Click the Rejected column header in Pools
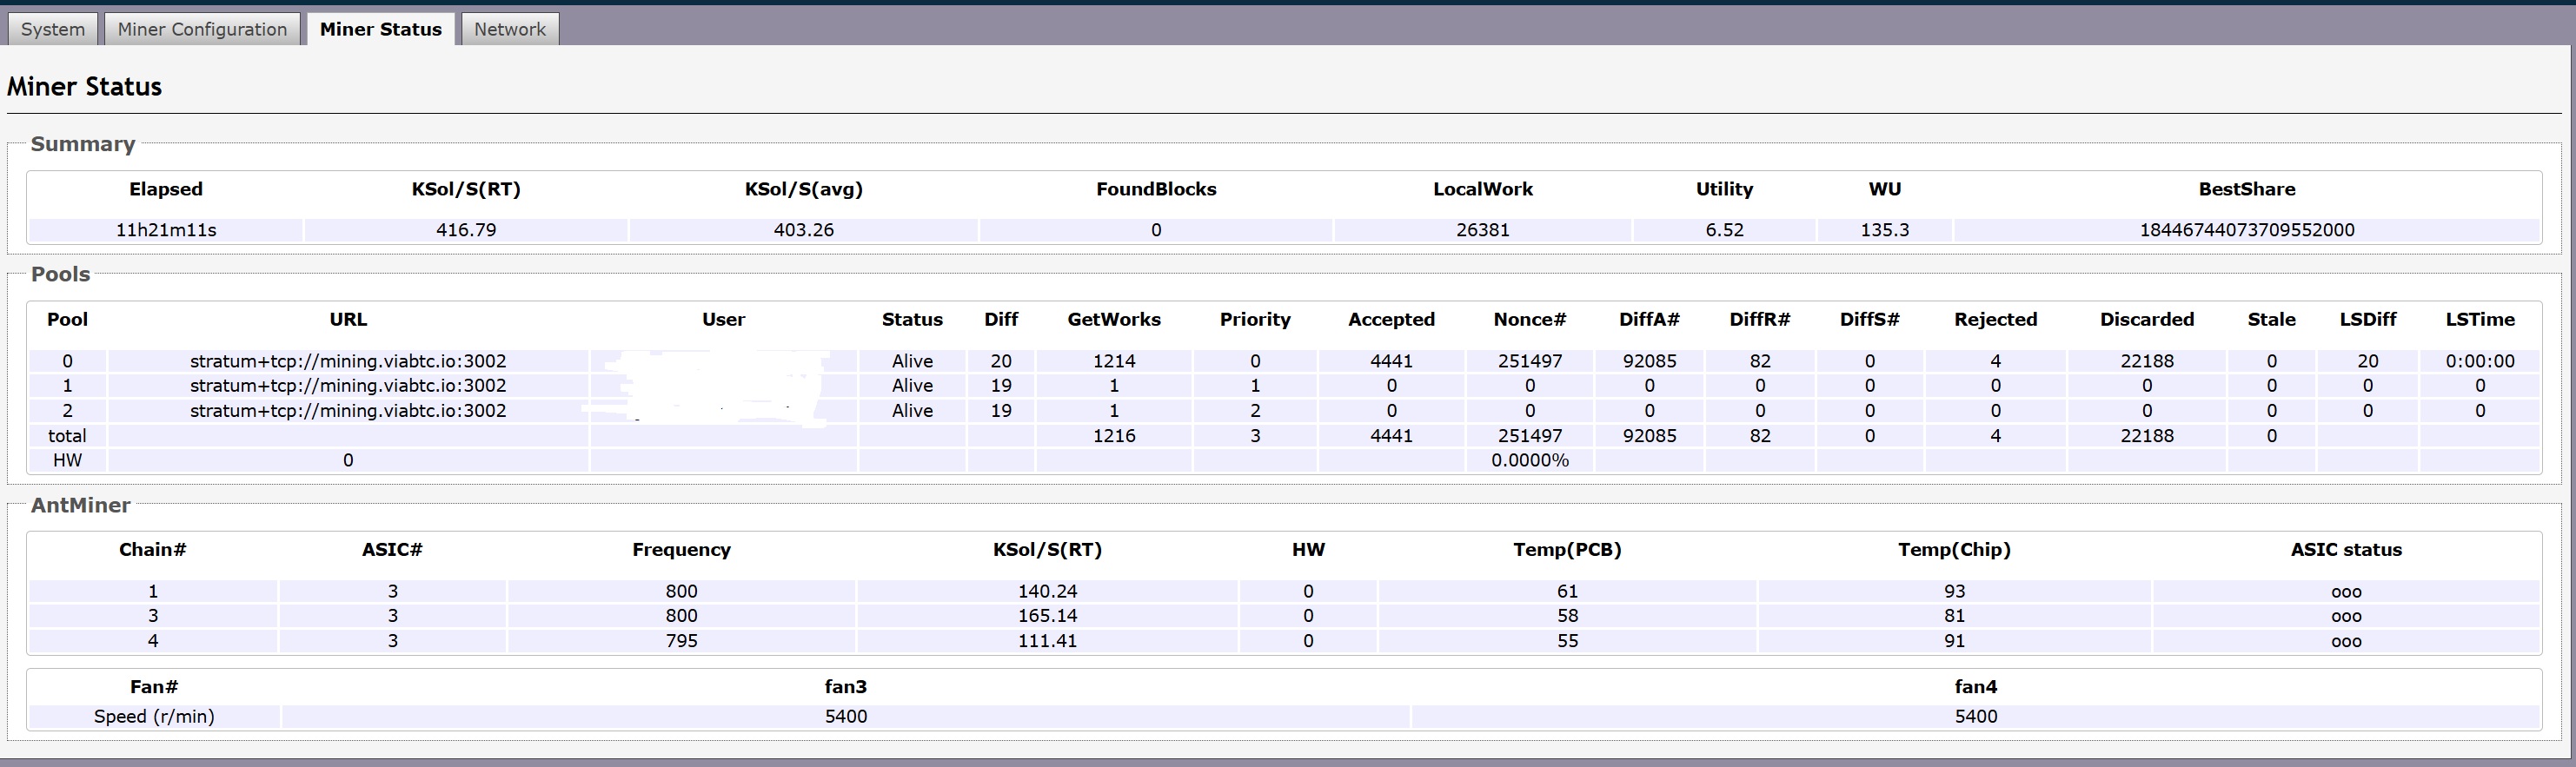The image size is (2576, 767). (x=1995, y=319)
